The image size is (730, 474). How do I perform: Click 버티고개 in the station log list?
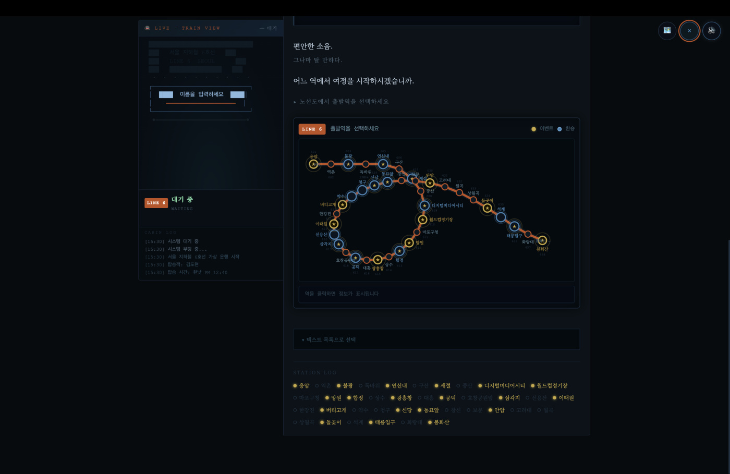pyautogui.click(x=333, y=410)
